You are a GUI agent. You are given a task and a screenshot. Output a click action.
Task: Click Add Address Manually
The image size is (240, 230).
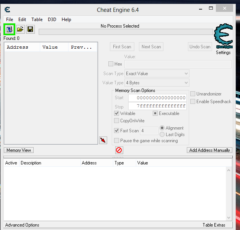(x=209, y=150)
